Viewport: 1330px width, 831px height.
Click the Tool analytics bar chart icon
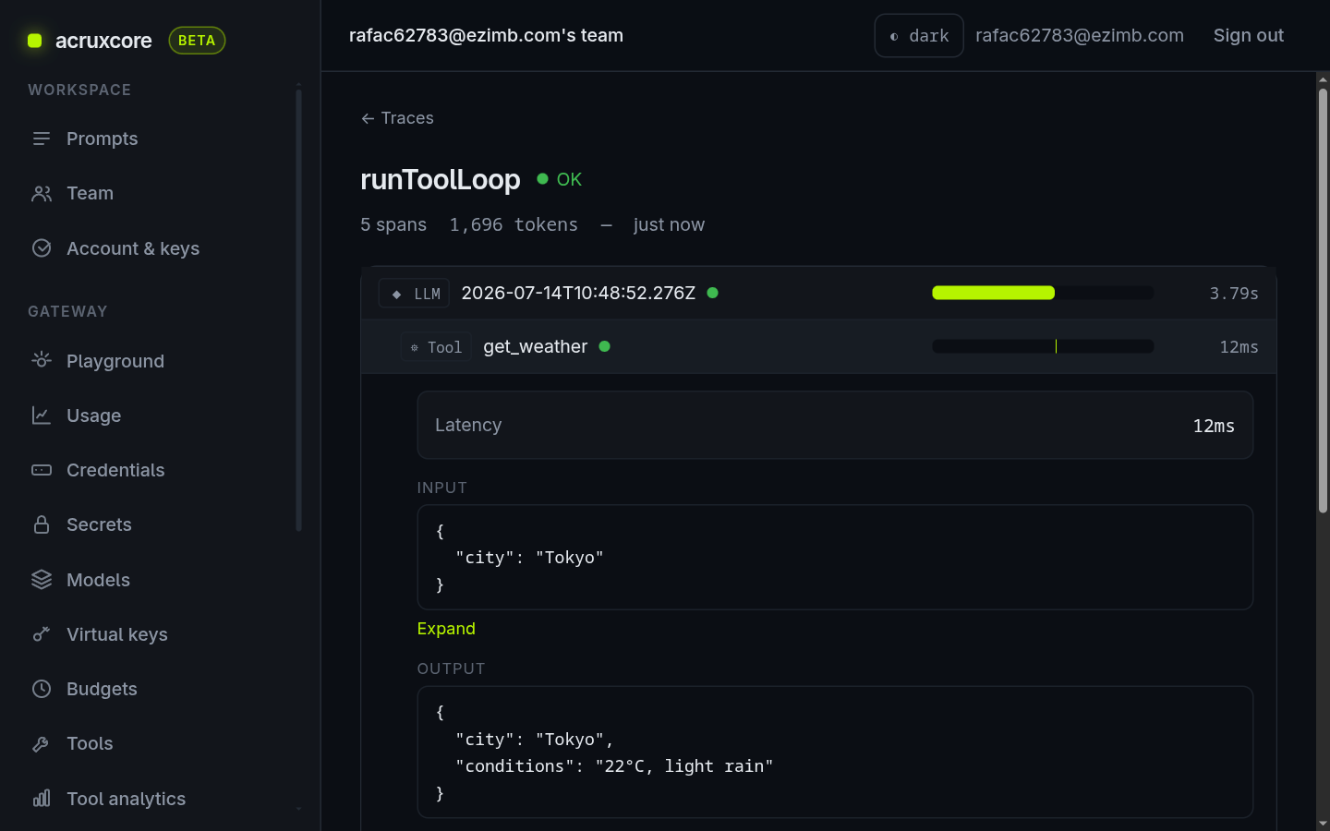click(42, 799)
